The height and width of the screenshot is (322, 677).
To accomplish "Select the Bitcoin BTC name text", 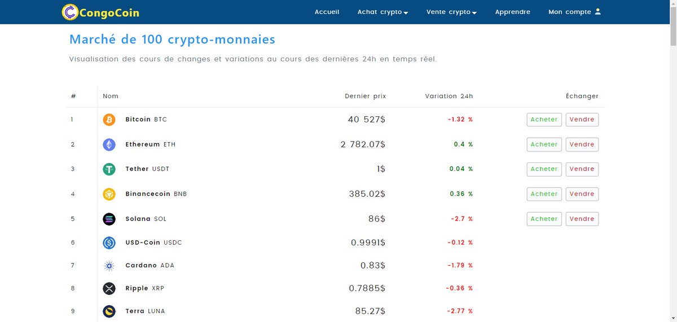I will pos(146,120).
